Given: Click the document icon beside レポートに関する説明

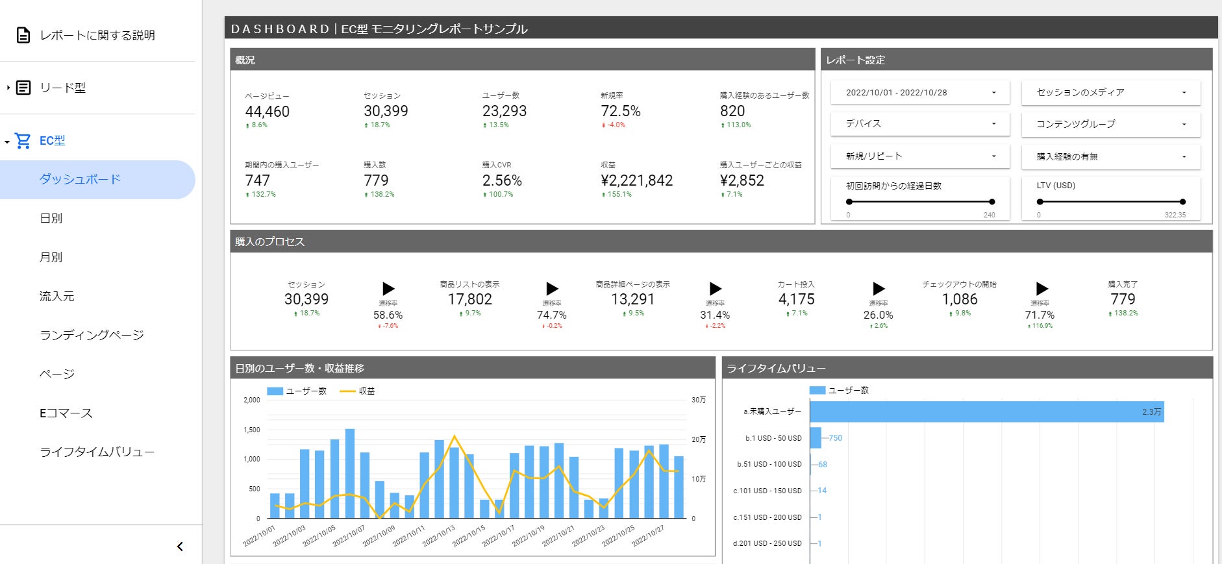Looking at the screenshot, I should coord(23,35).
